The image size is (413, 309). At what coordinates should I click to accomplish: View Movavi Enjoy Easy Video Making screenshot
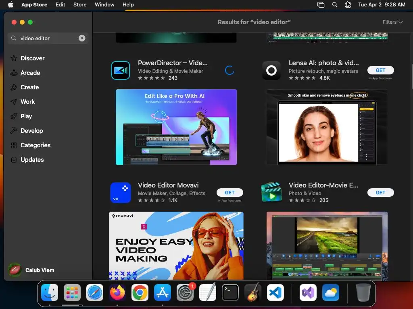(176, 246)
